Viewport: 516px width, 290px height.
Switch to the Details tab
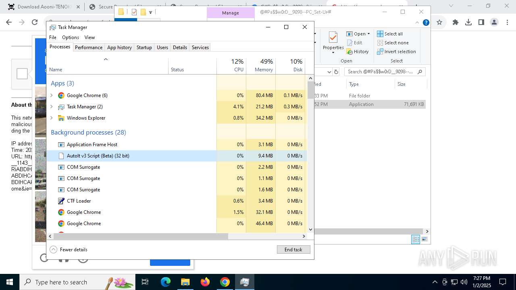[x=180, y=48]
